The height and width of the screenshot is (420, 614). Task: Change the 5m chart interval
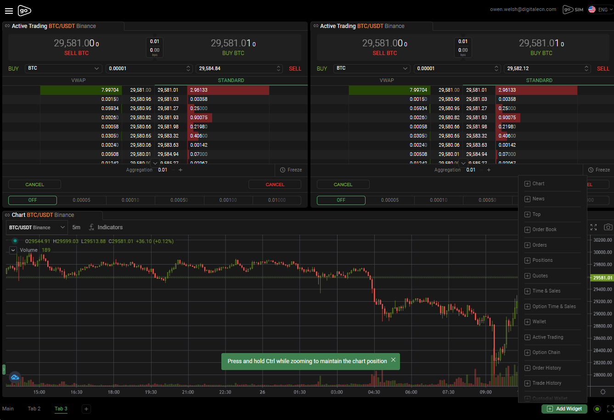pos(76,227)
